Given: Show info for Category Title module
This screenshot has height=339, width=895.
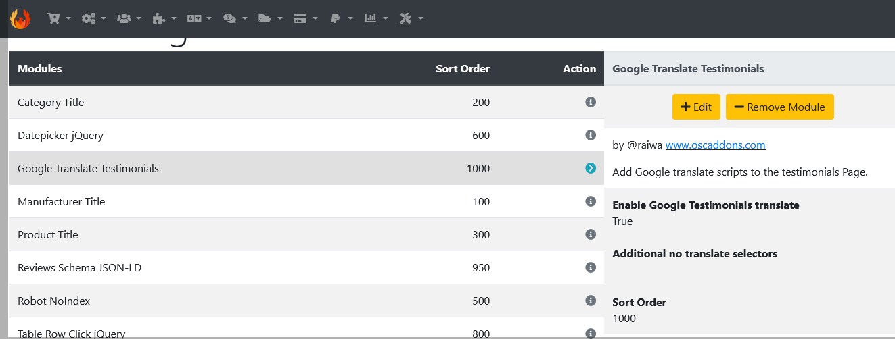Looking at the screenshot, I should coord(591,102).
